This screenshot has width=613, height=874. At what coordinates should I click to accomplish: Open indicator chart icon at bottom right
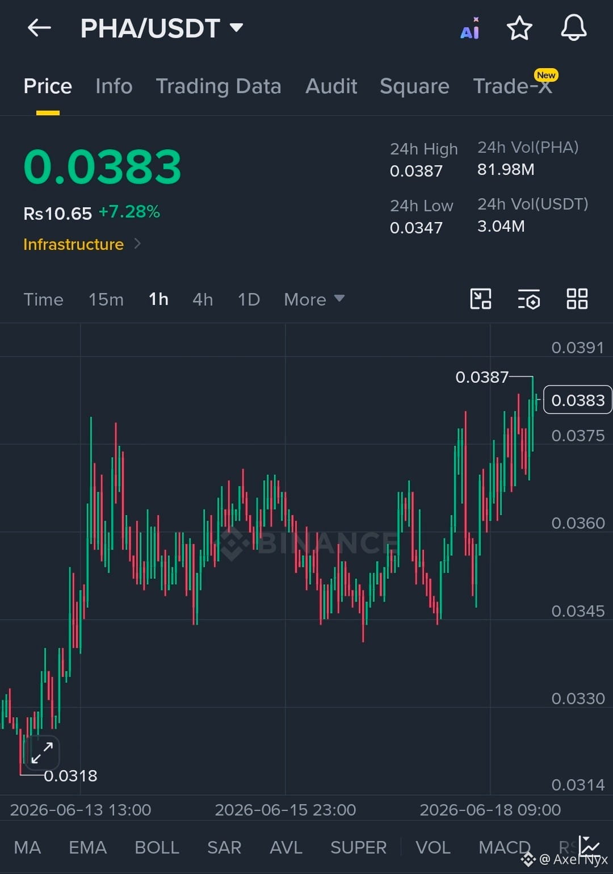(589, 847)
